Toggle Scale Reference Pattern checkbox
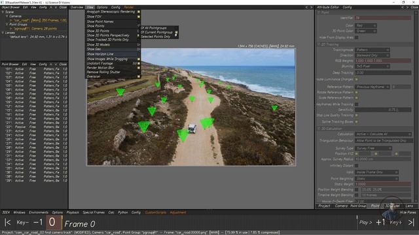 pyautogui.click(x=356, y=98)
